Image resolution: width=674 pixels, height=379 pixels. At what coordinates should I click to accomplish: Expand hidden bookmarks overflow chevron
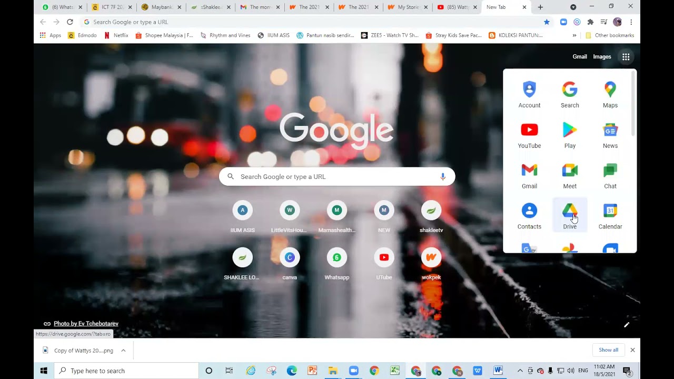click(x=574, y=35)
